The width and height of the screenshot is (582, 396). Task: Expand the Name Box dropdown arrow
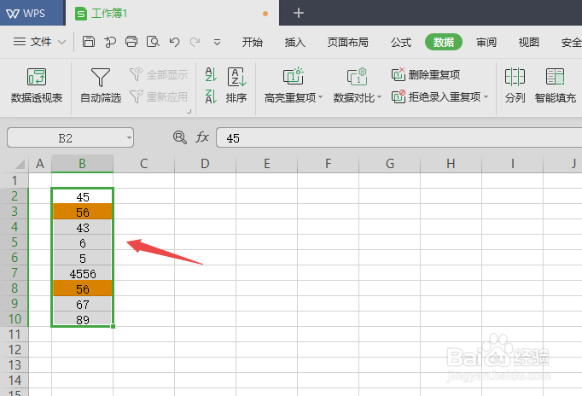pos(129,138)
